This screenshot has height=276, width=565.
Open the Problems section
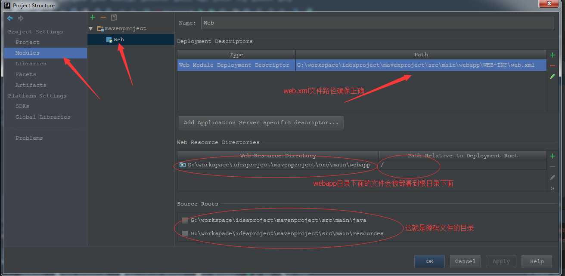(x=29, y=138)
